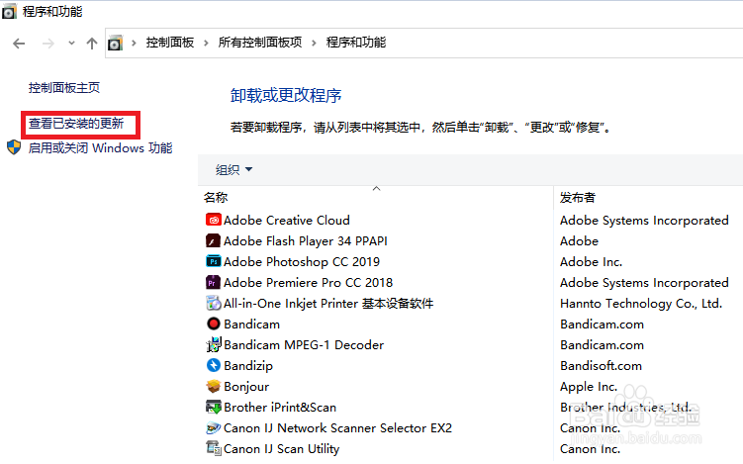
Task: Click the Brother iPrint&Scan icon
Action: [214, 408]
